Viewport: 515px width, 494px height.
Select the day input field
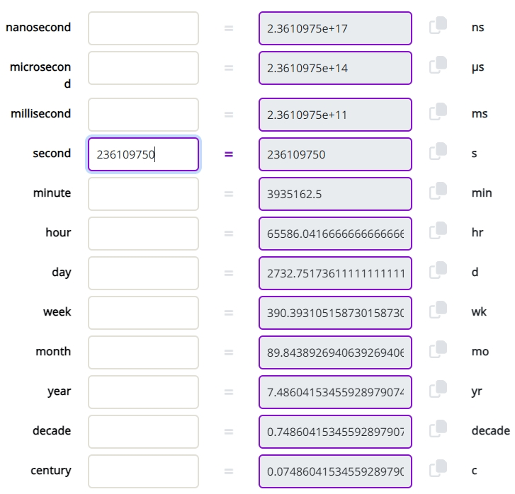click(x=143, y=273)
